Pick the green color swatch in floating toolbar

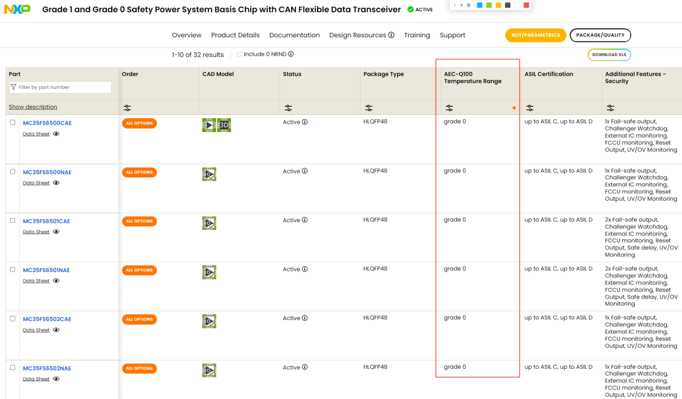click(x=489, y=5)
